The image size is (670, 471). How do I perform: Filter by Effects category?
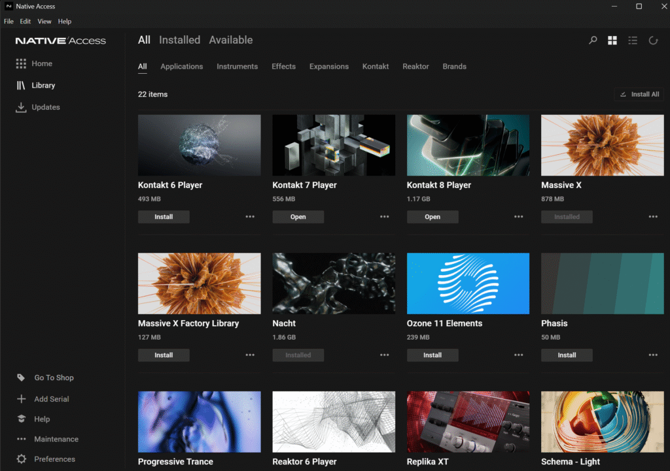(x=284, y=67)
